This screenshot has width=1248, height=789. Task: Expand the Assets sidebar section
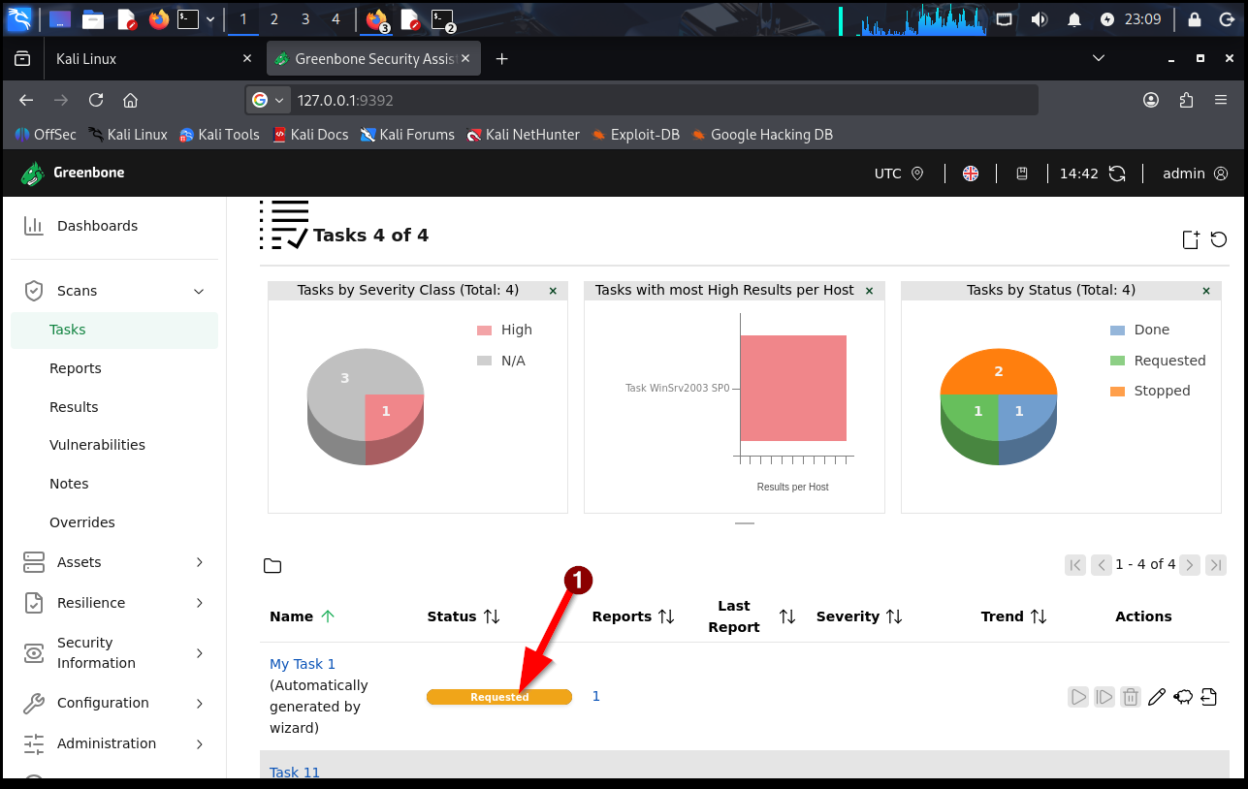pos(199,562)
